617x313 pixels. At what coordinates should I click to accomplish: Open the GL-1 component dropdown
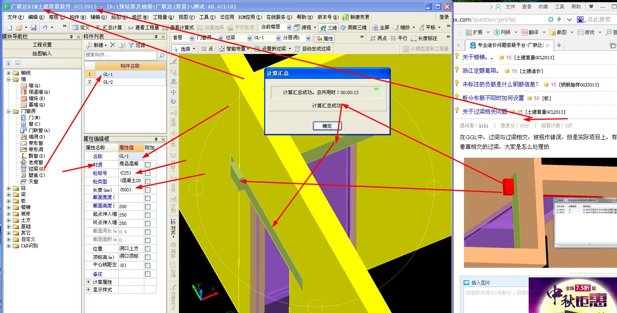tap(278, 38)
